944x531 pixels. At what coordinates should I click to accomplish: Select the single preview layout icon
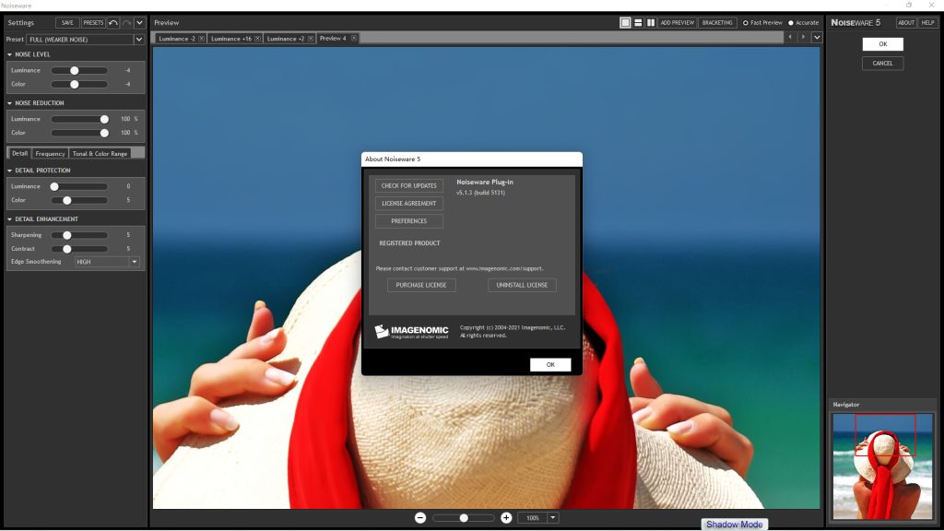[625, 22]
